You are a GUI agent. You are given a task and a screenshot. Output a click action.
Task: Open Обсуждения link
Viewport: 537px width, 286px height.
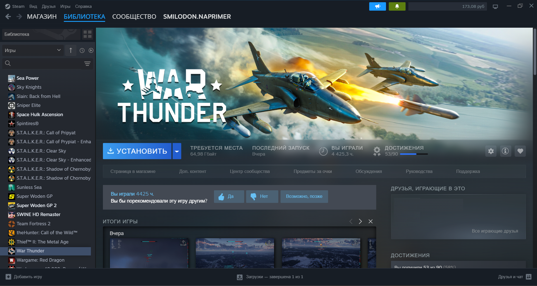(x=369, y=171)
